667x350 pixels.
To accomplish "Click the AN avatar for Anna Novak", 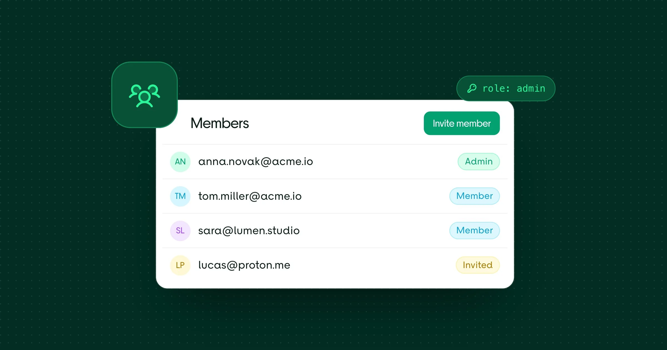I will tap(180, 162).
